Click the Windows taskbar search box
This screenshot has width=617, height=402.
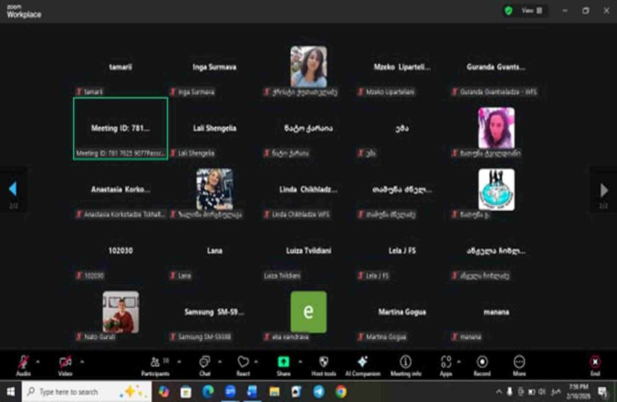pos(75,392)
